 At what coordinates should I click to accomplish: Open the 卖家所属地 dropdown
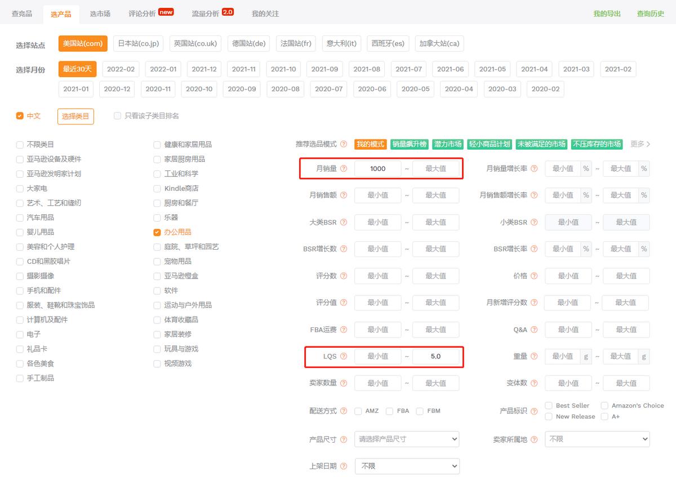(x=596, y=439)
